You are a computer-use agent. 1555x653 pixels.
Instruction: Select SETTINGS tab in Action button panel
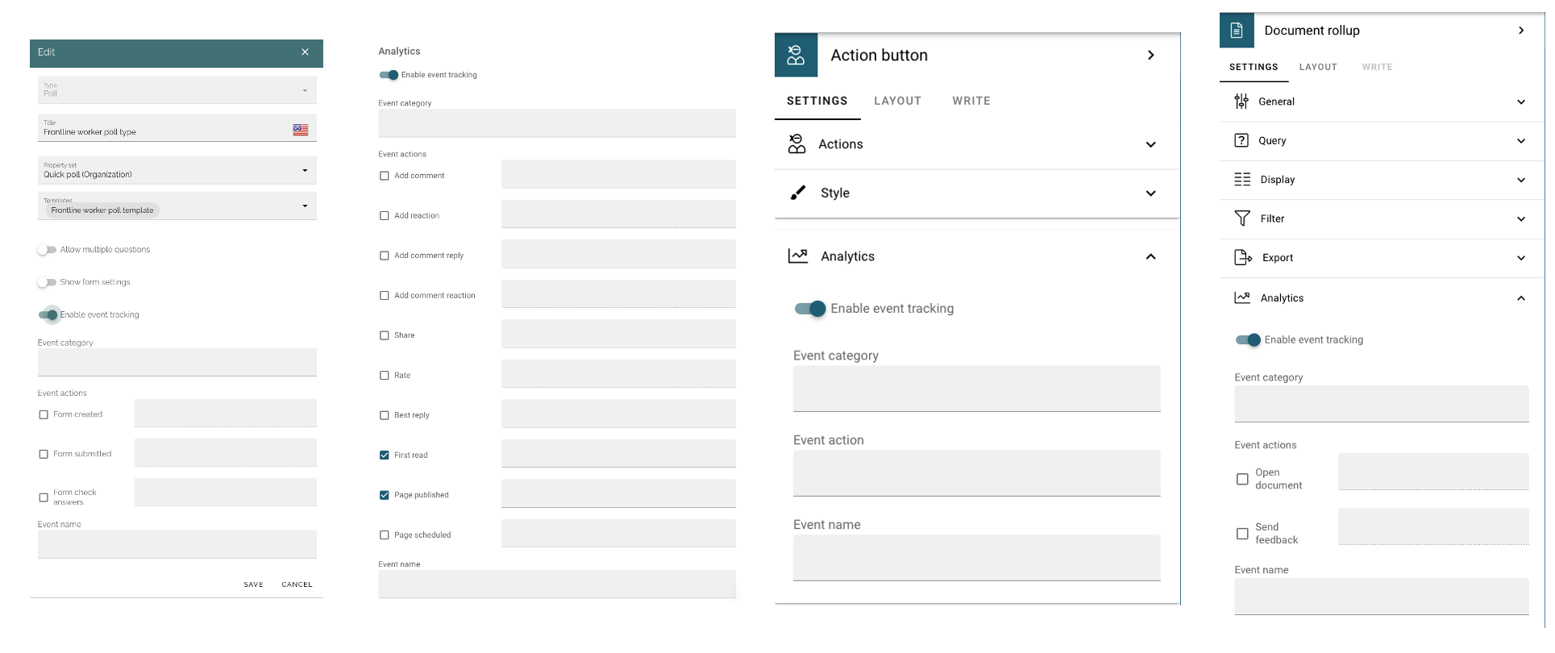click(817, 101)
